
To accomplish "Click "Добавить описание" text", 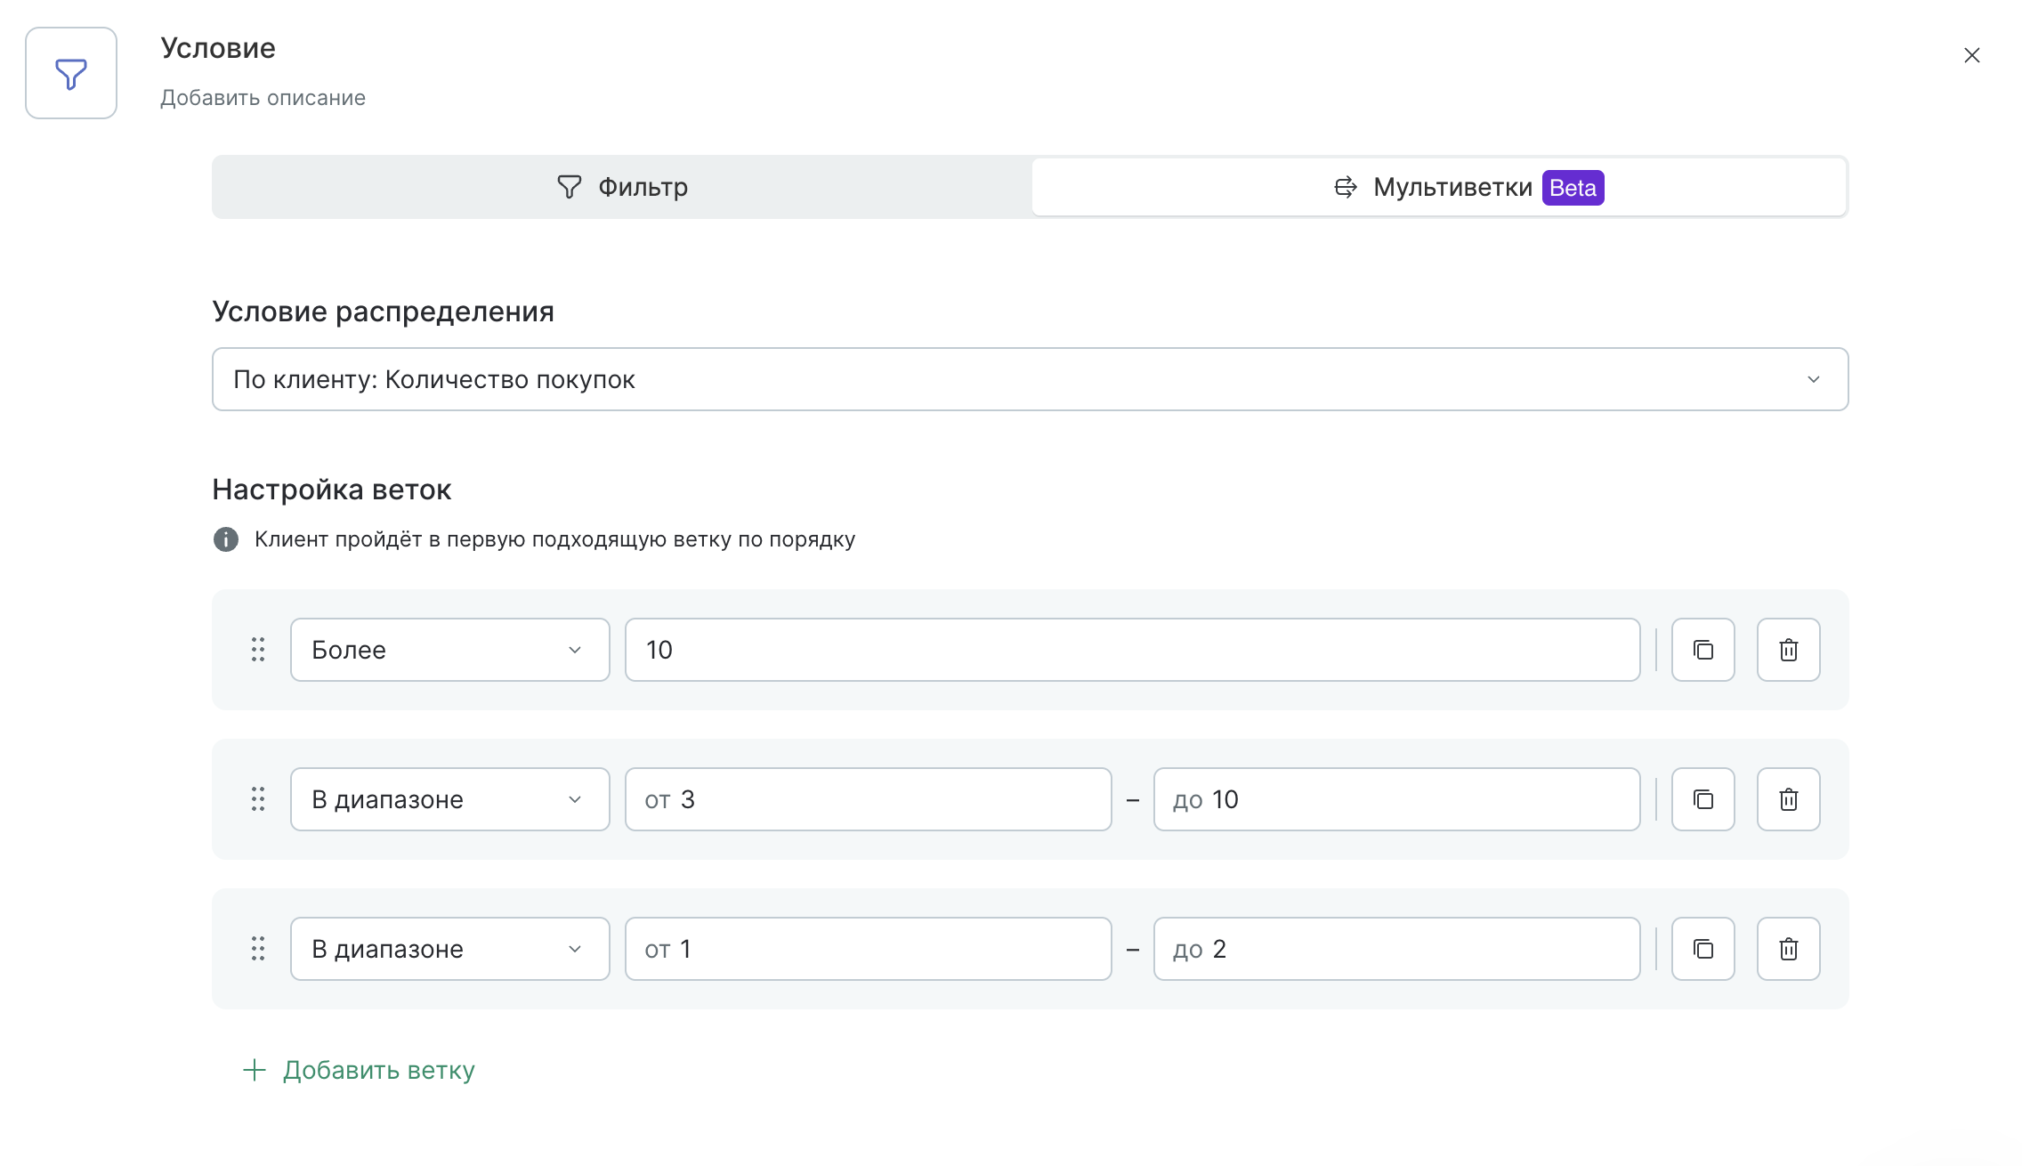I will pos(263,98).
